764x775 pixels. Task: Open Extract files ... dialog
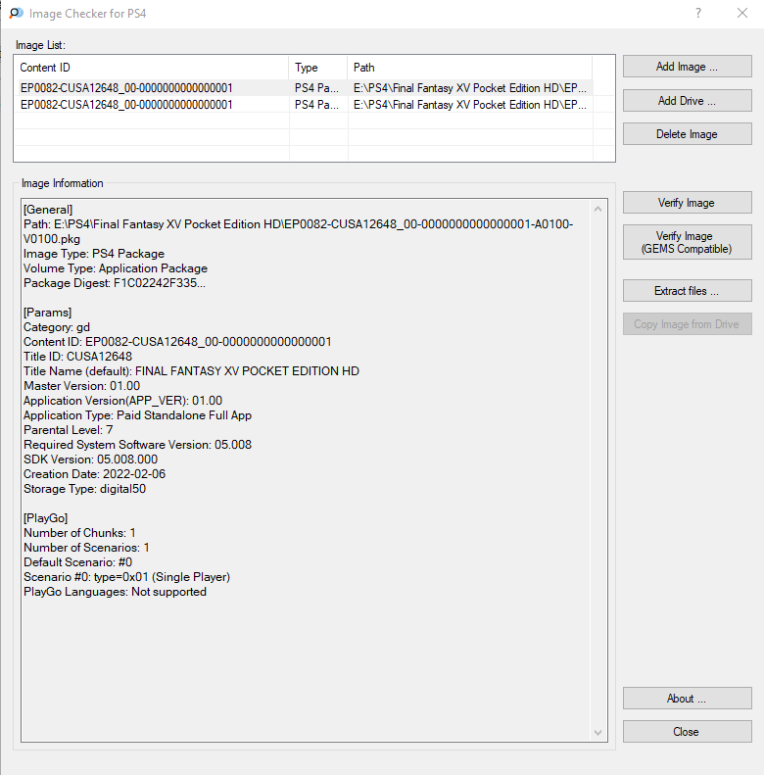687,291
